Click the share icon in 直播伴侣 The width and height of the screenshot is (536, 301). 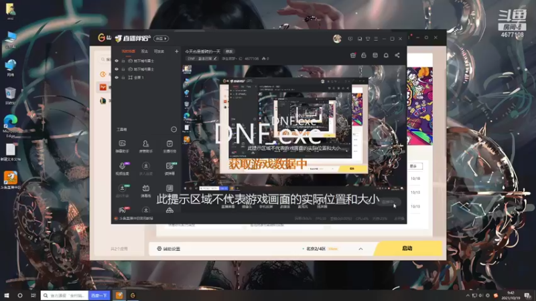coord(397,56)
